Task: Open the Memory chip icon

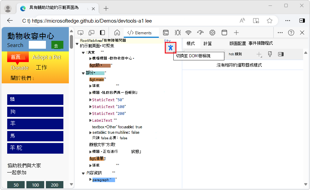Action: (x=212, y=33)
